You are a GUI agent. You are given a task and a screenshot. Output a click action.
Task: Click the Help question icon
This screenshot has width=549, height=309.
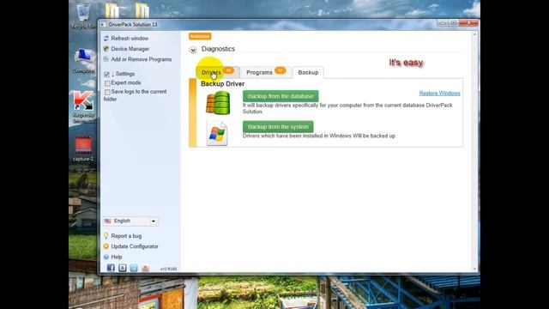tap(106, 257)
